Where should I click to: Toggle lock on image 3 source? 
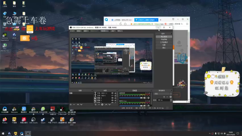[115, 100]
